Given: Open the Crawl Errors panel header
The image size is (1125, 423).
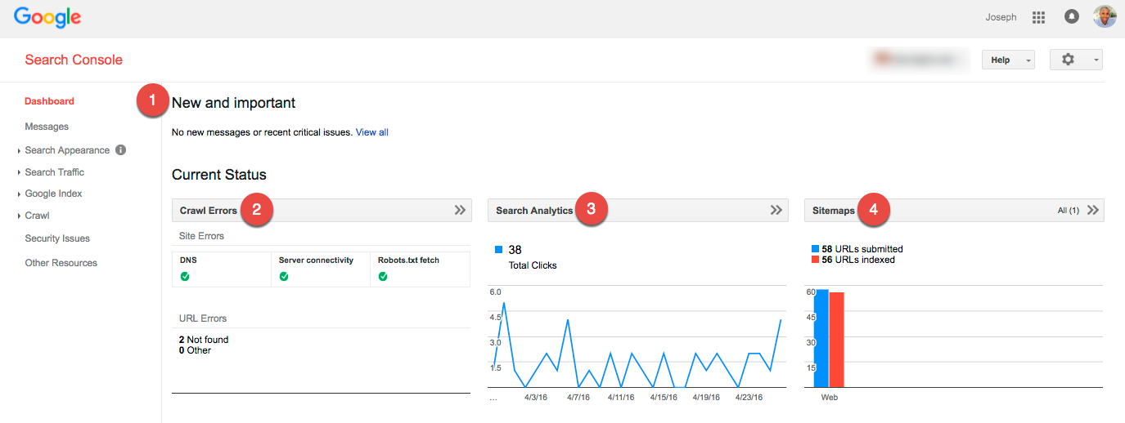Looking at the screenshot, I should click(x=322, y=211).
